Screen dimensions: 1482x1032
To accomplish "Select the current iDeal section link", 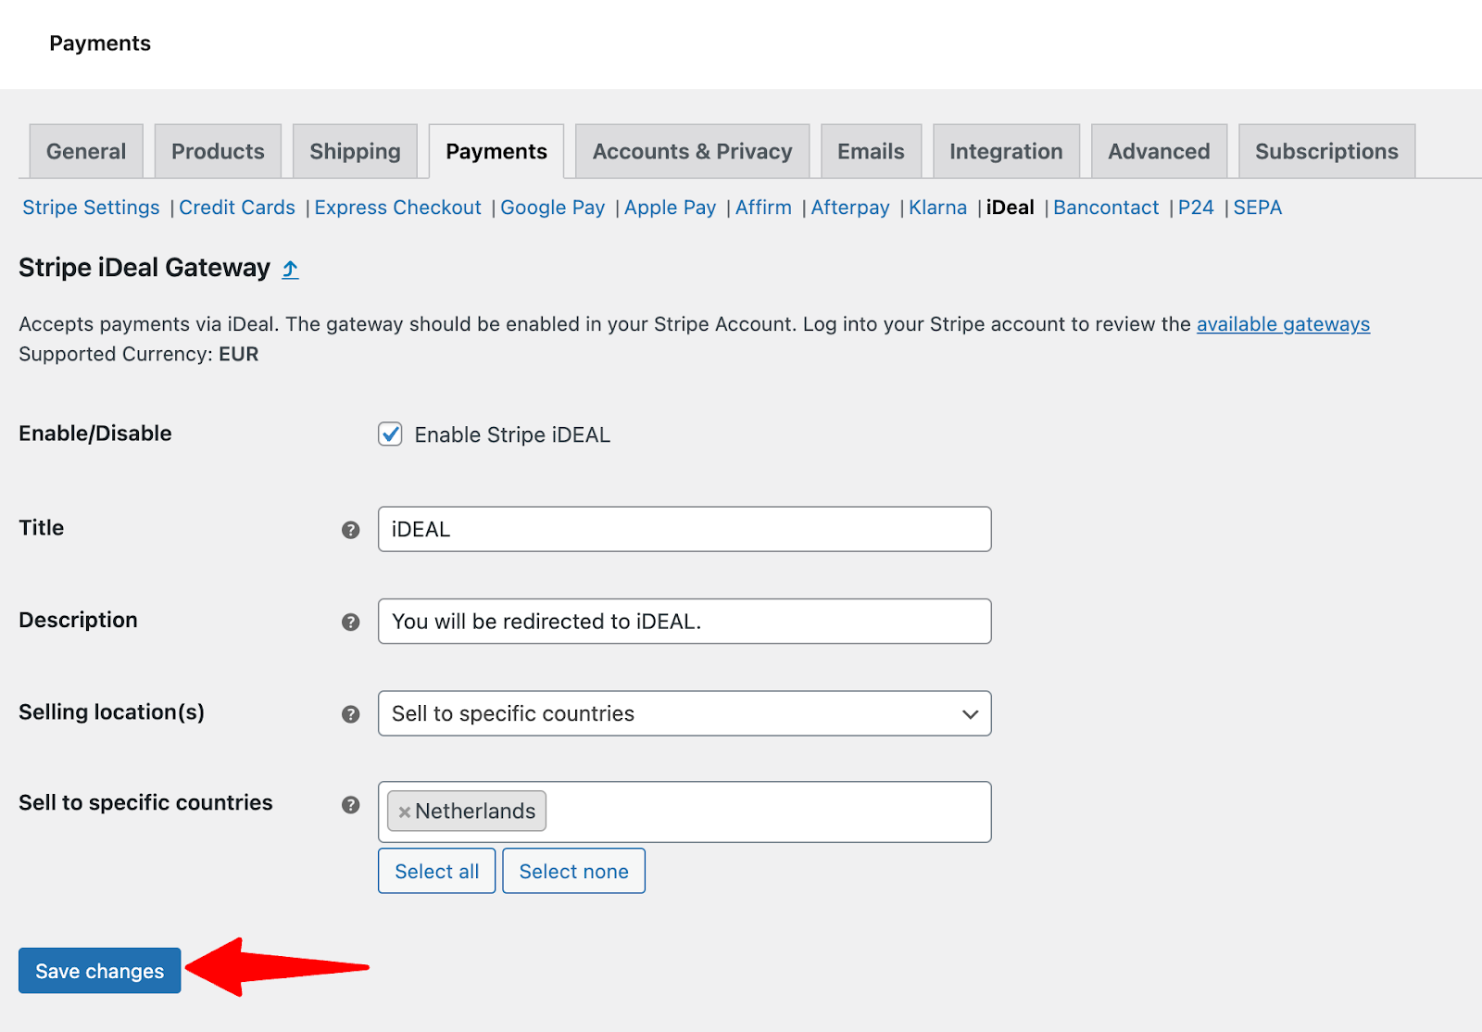I will (1010, 208).
